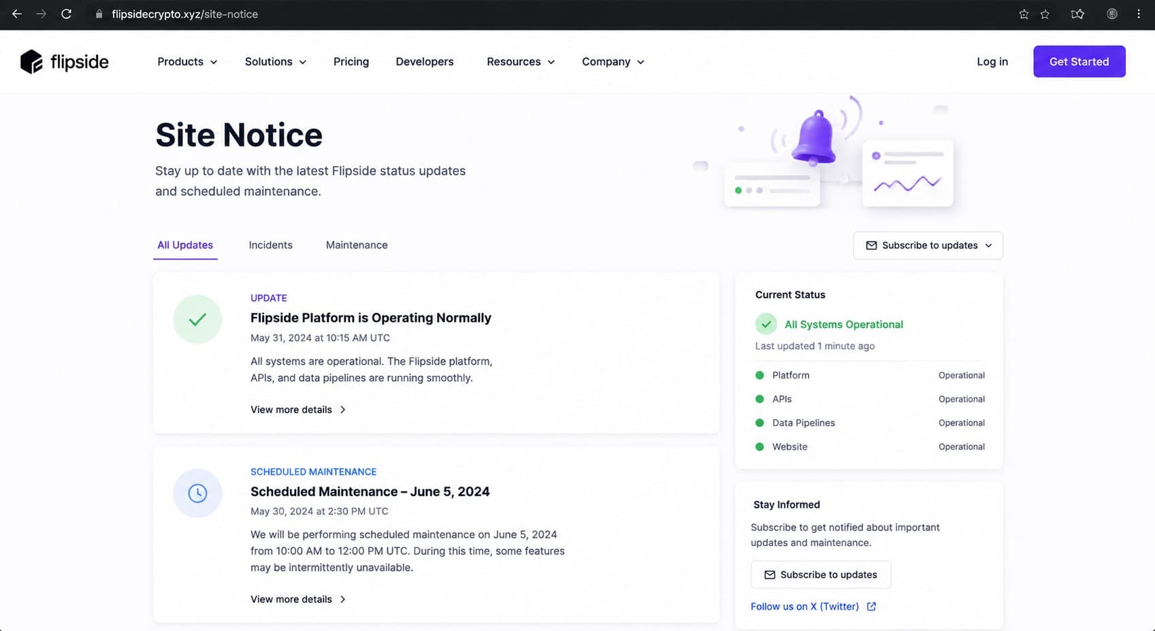Image resolution: width=1155 pixels, height=631 pixels.
Task: Click the Current Status heading
Action: coord(790,295)
